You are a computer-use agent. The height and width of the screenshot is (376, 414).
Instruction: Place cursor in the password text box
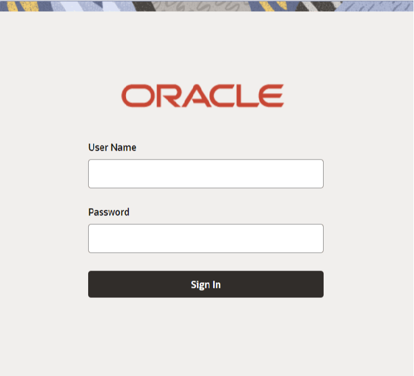pos(206,238)
